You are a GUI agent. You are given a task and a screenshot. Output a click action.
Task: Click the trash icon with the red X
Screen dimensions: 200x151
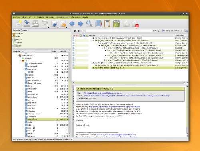click(135, 24)
